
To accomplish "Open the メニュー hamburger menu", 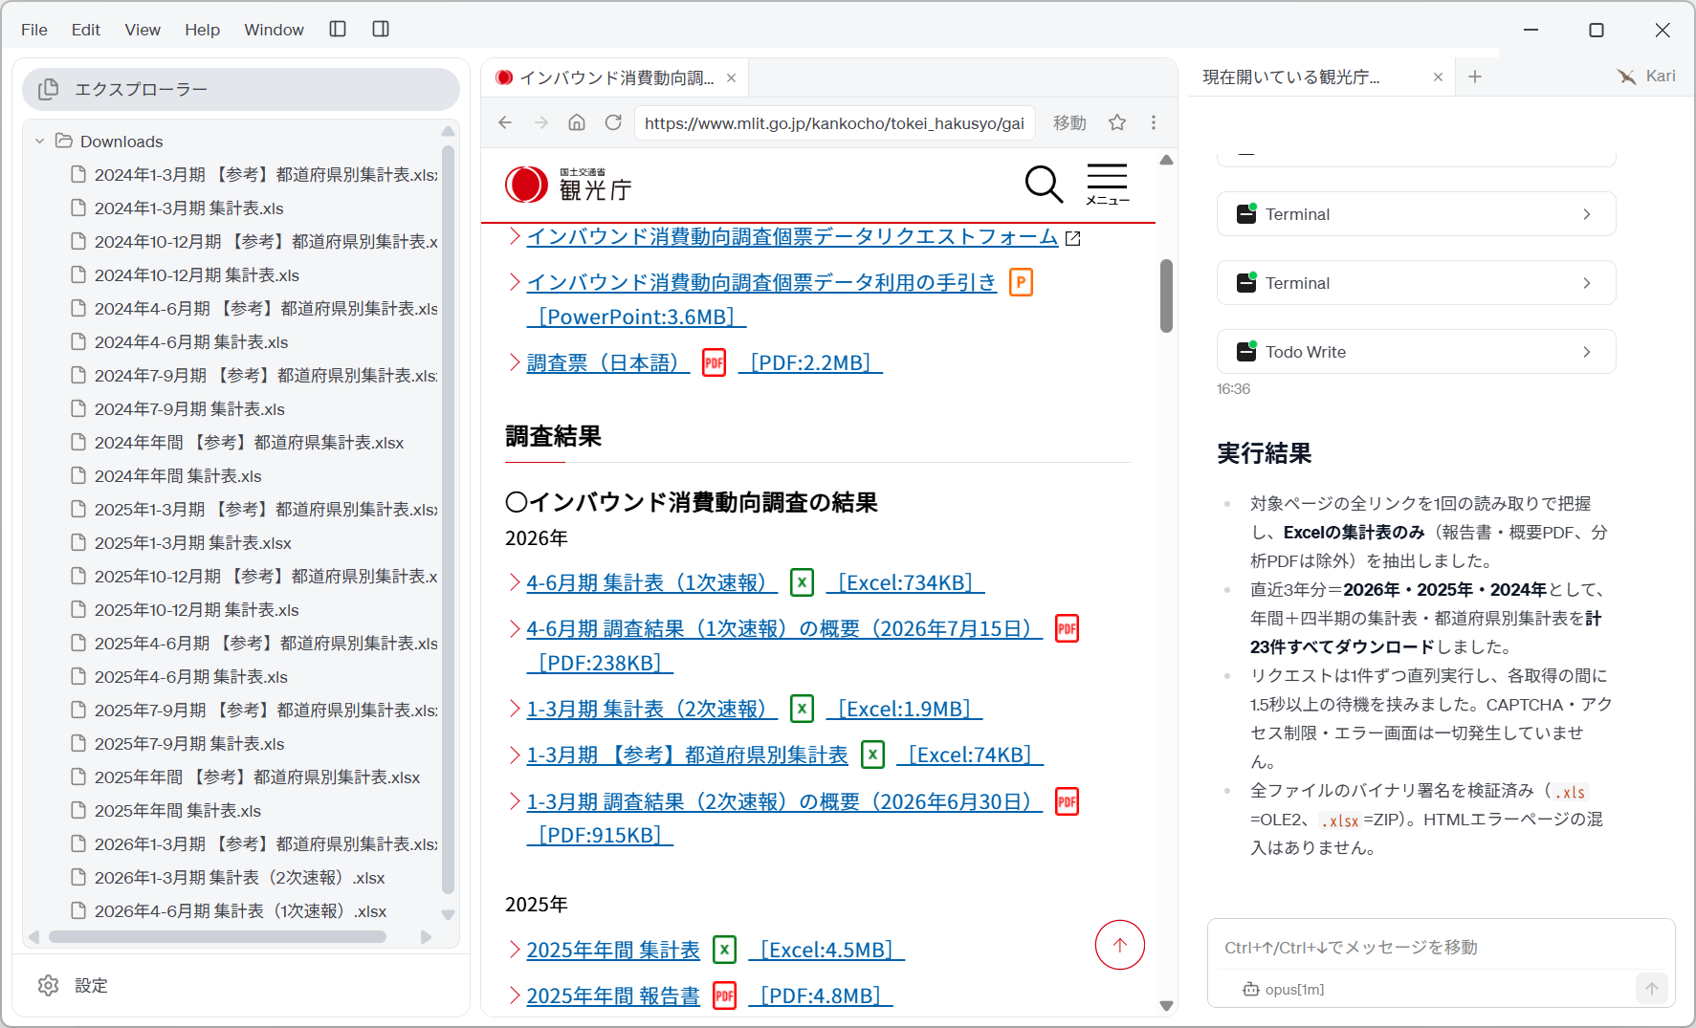I will [1107, 184].
